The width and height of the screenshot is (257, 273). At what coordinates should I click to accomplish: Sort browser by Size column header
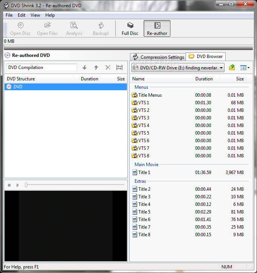[x=233, y=79]
